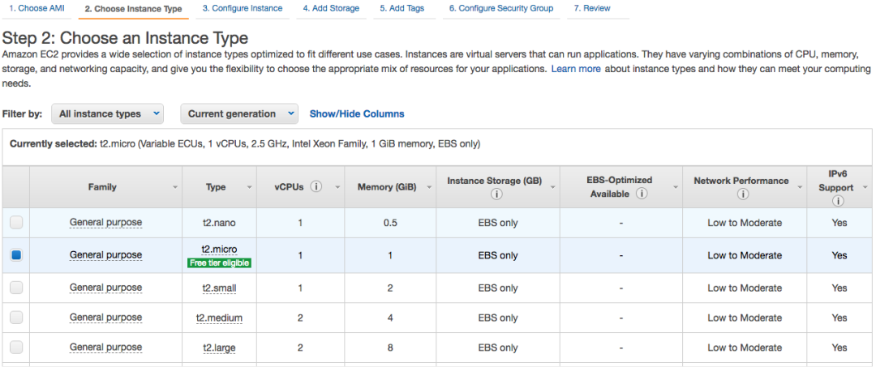Select the t2.nano instance checkbox
This screenshot has width=876, height=367.
point(16,223)
